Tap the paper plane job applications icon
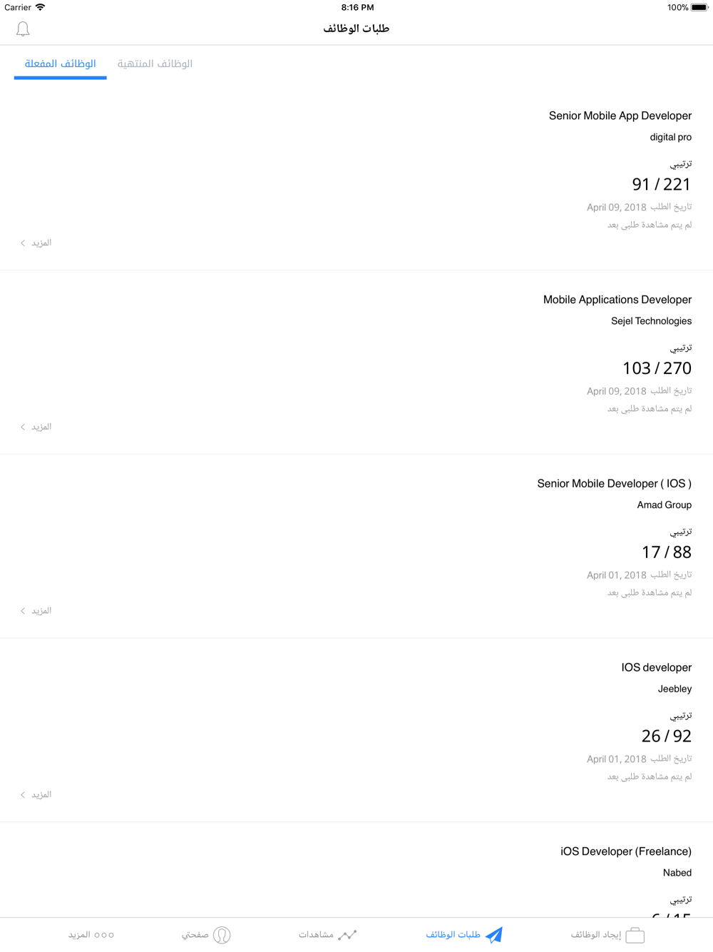Screen dimensions: 713x952 click(494, 935)
